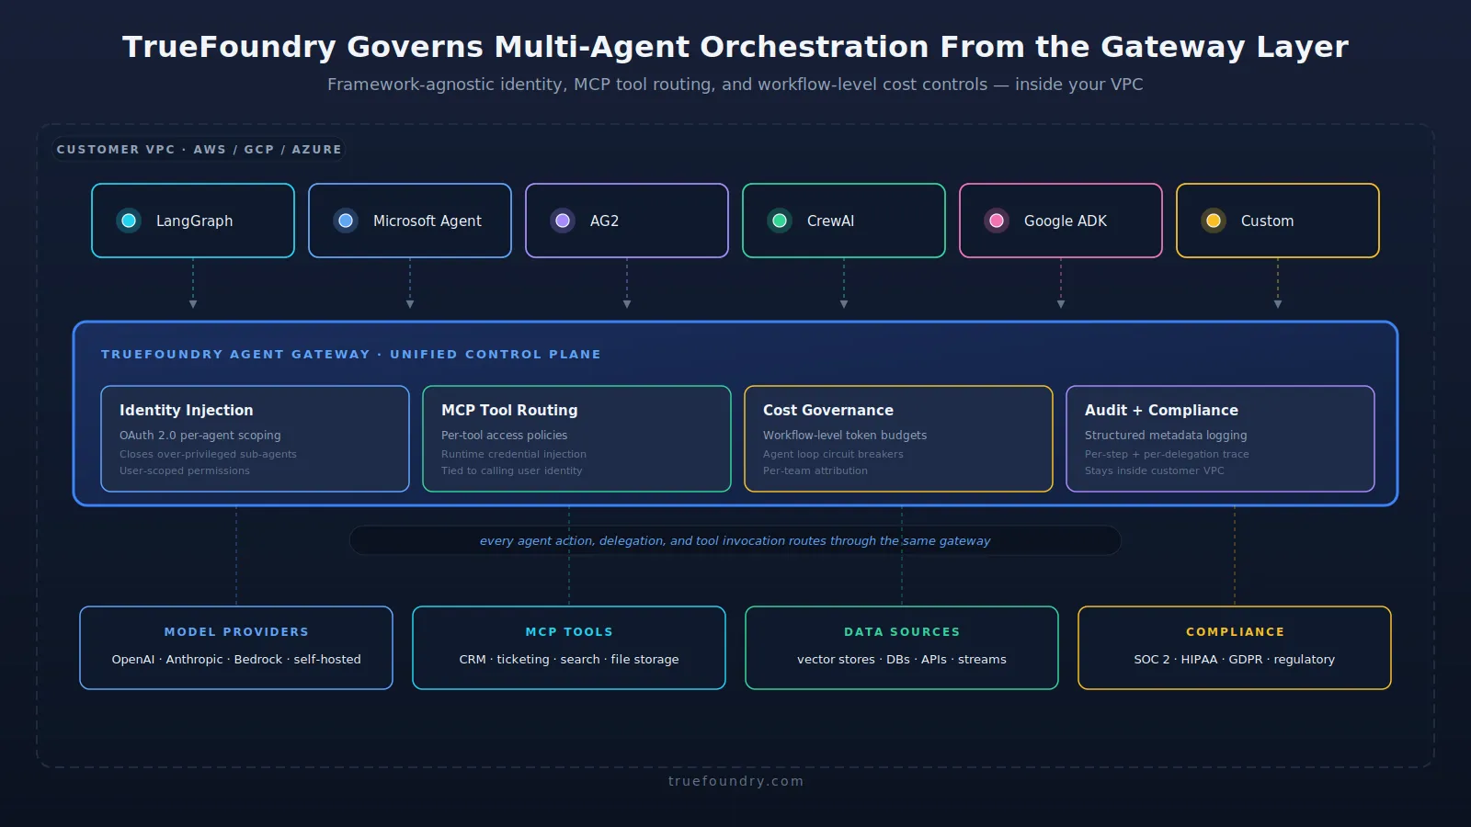
Task: Open the Audit + Compliance card
Action: tap(1220, 438)
